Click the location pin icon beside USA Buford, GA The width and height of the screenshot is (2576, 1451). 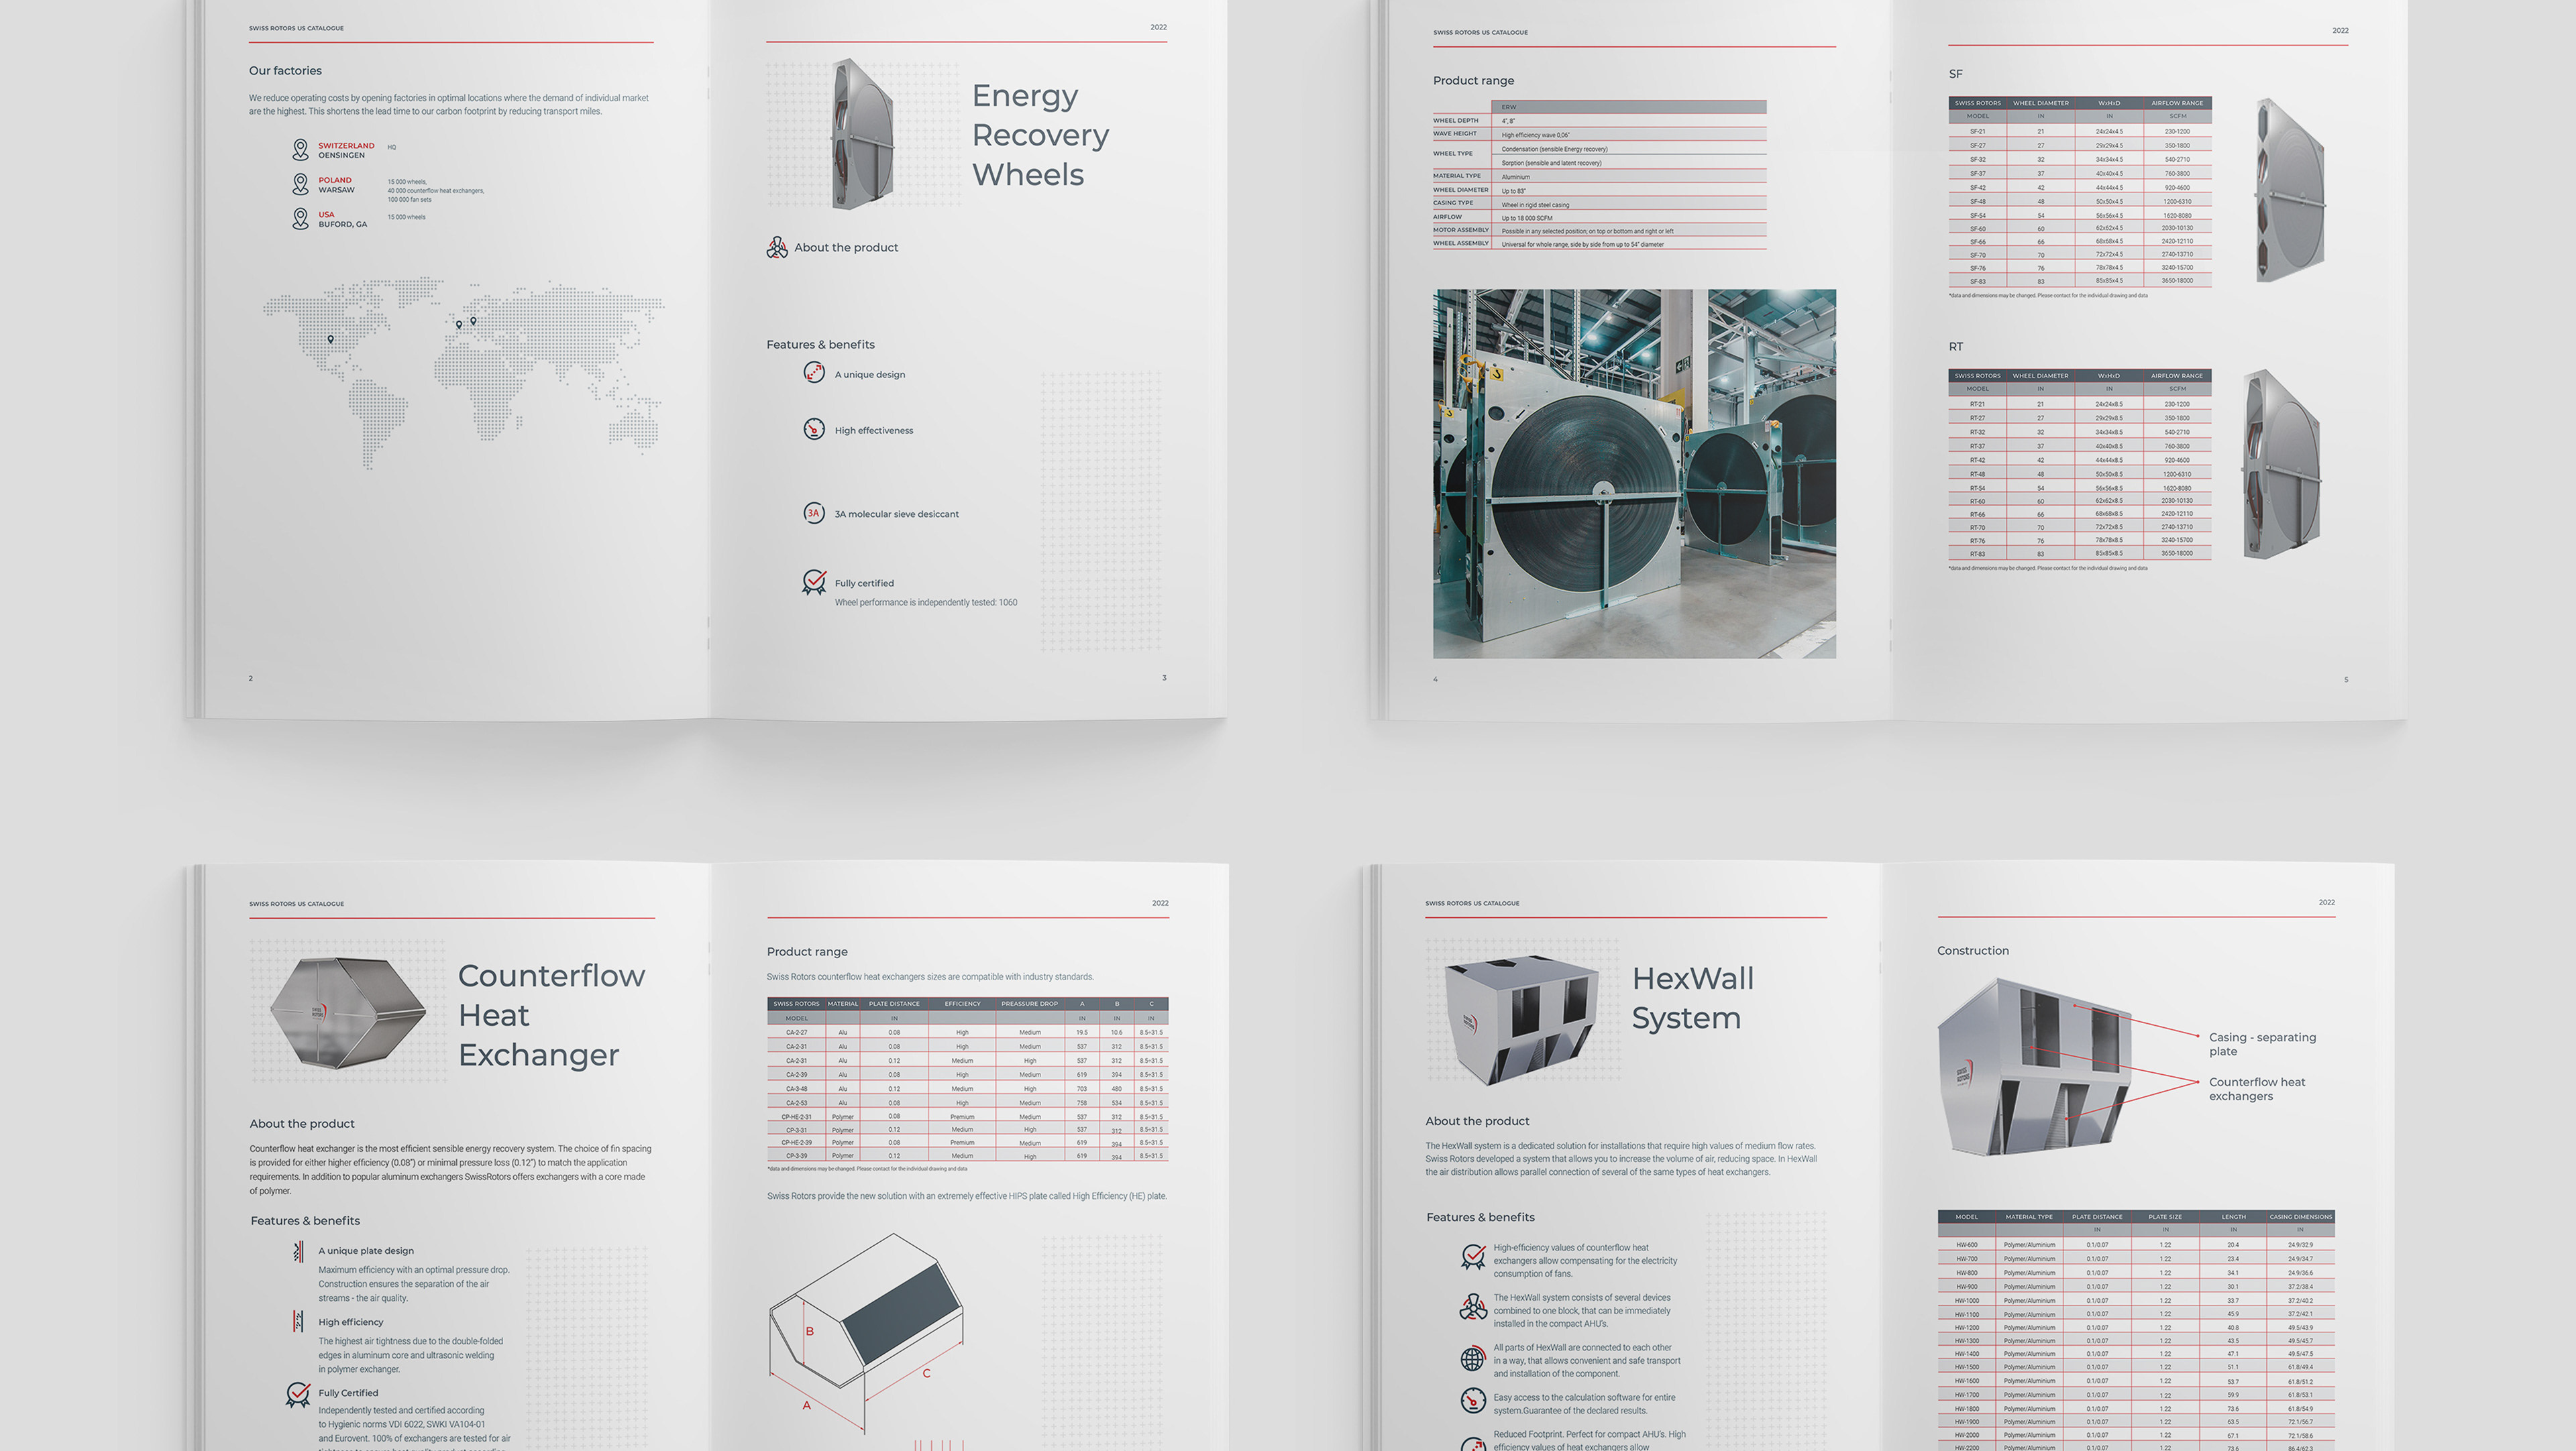[x=300, y=219]
